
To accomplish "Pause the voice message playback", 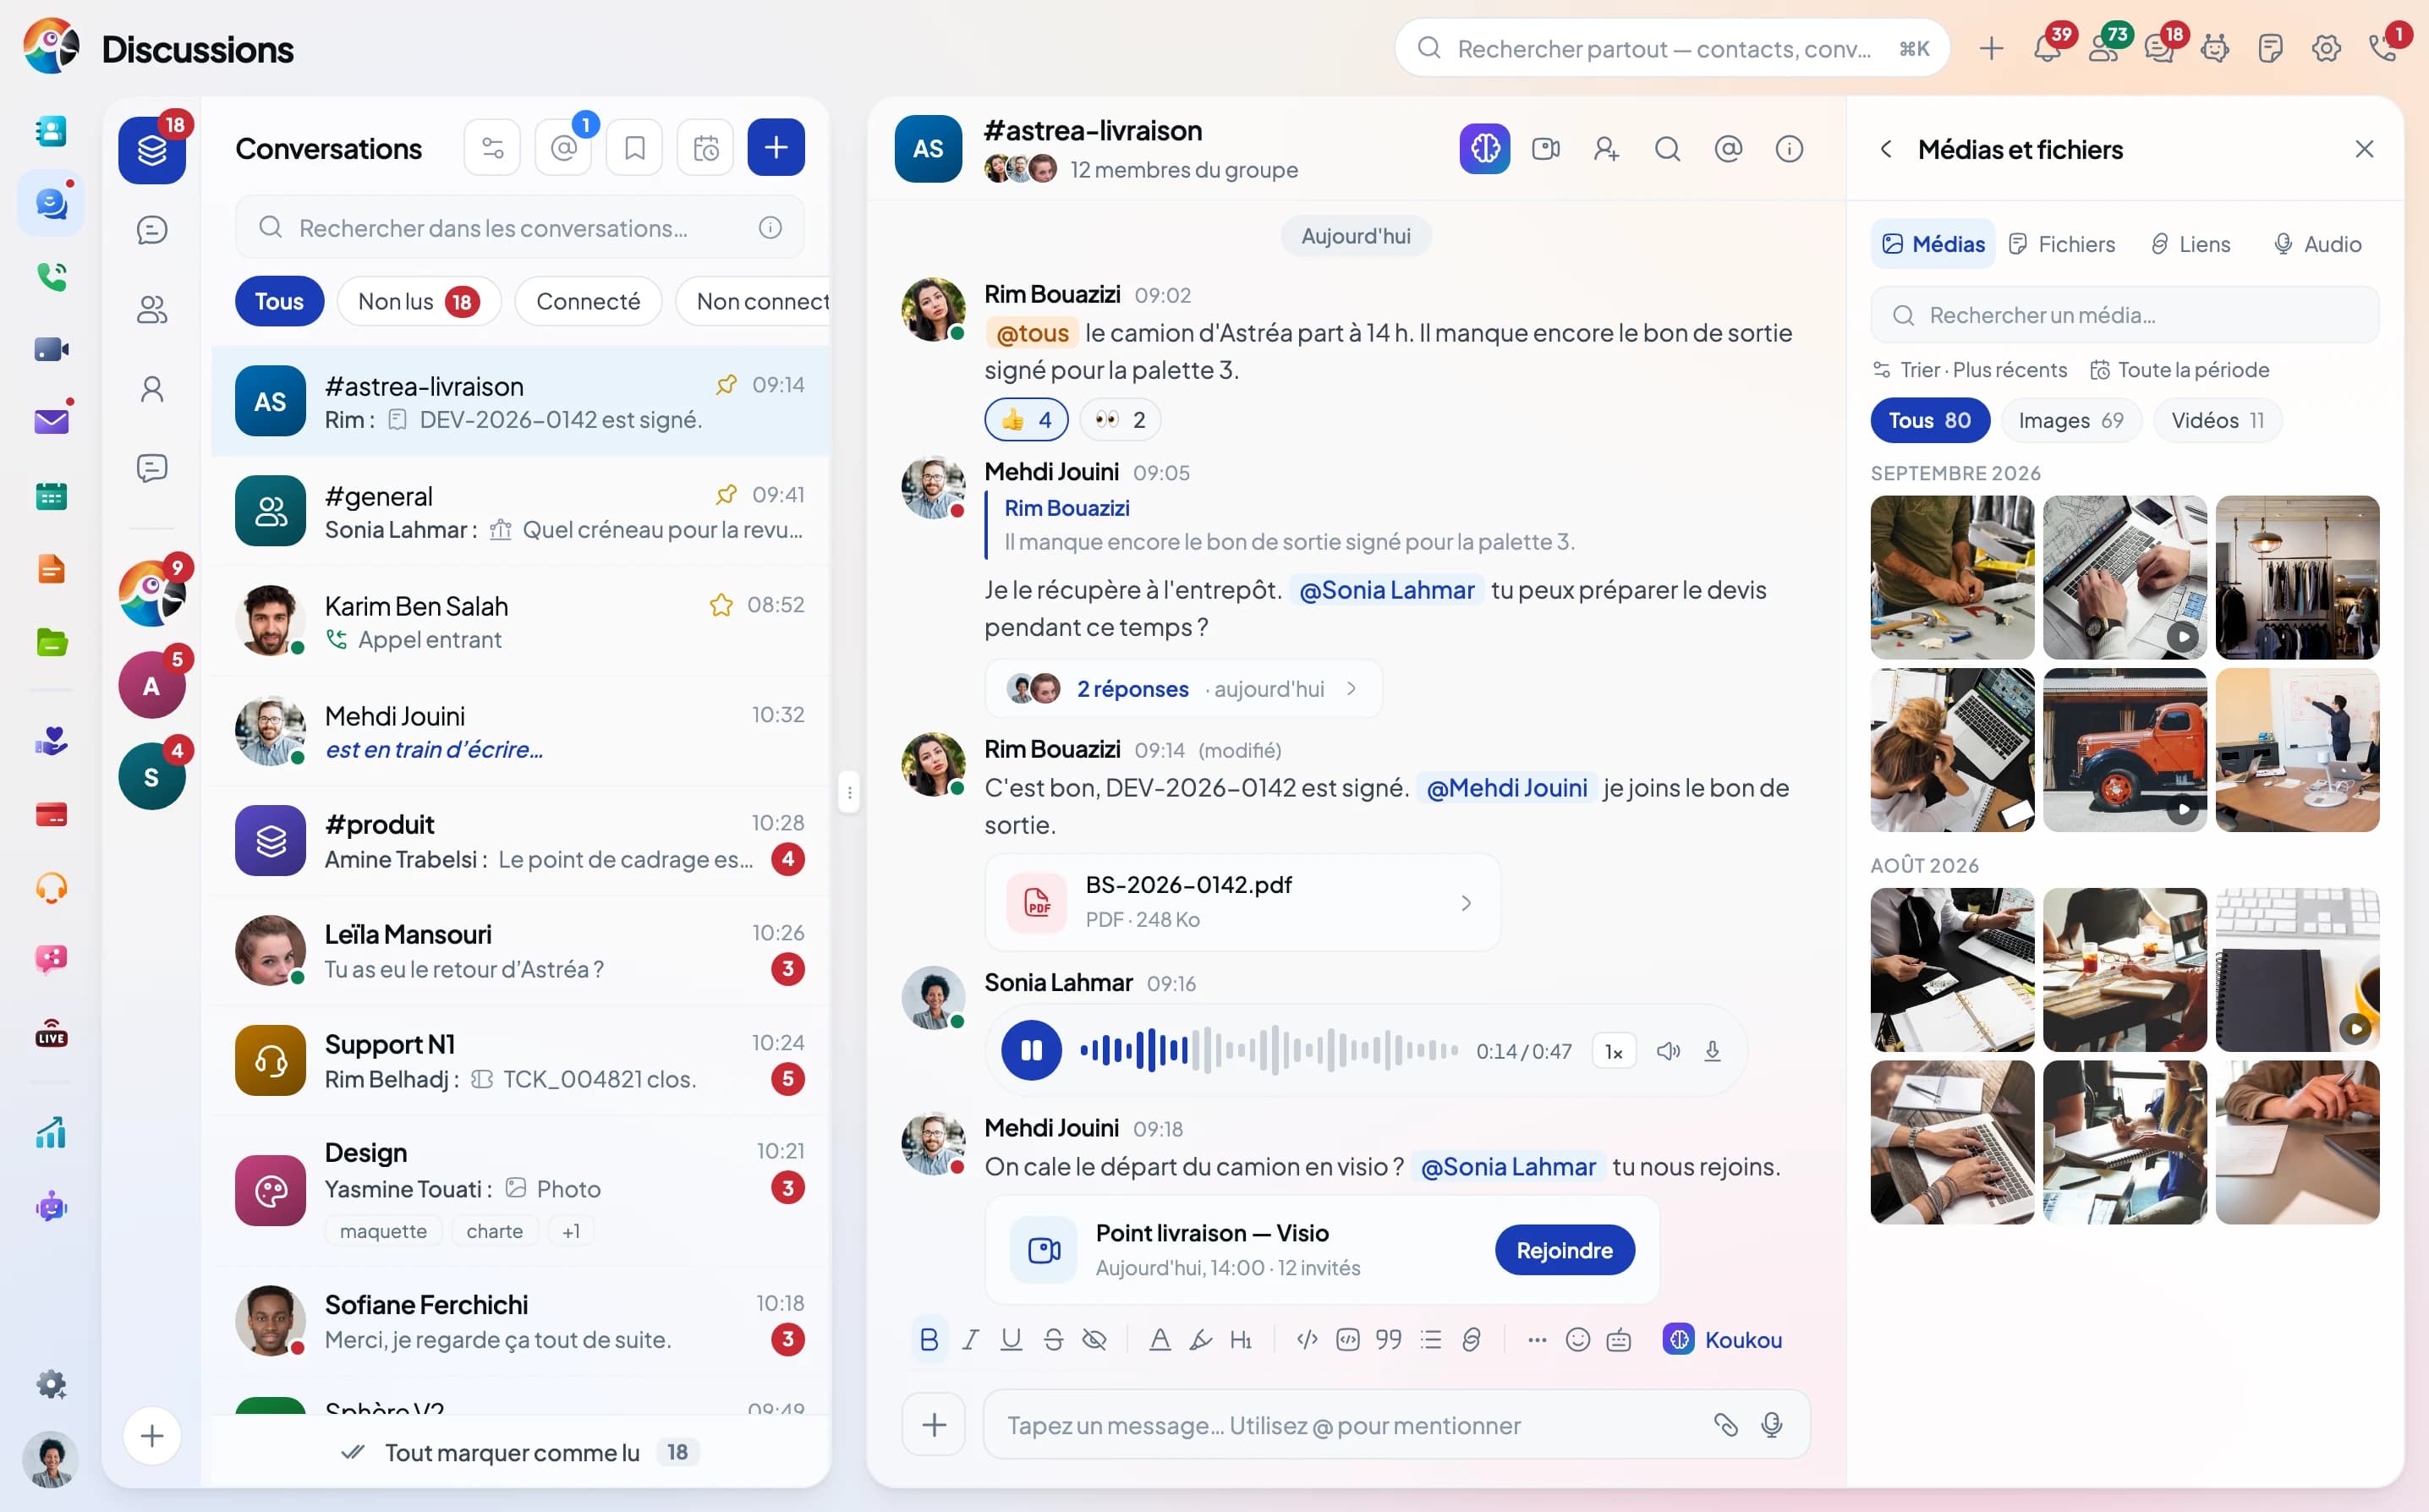I will [1031, 1051].
